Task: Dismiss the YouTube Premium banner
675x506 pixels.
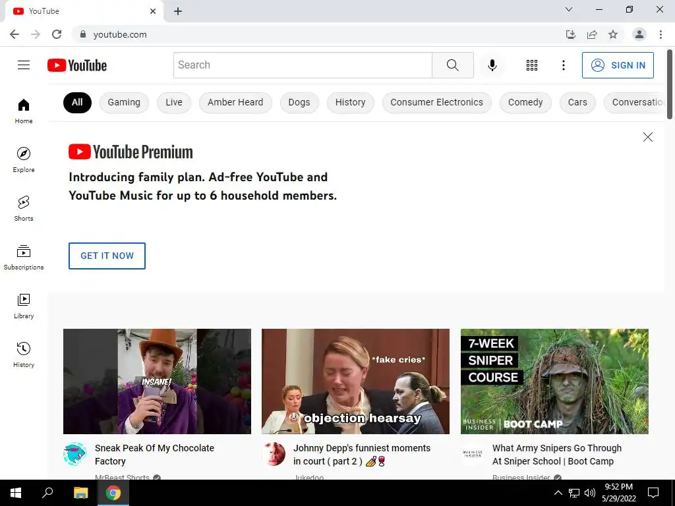Action: (x=647, y=137)
